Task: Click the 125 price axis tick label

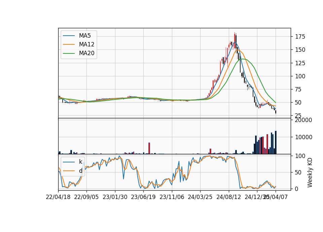Action: (300, 63)
